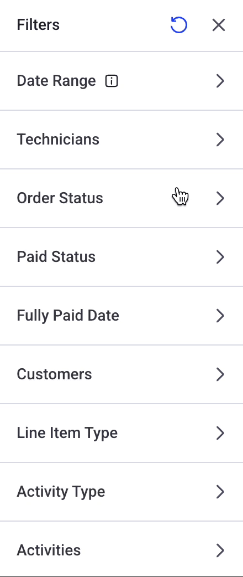The height and width of the screenshot is (577, 243).
Task: Expand the Date Range chevron
Action: click(220, 81)
